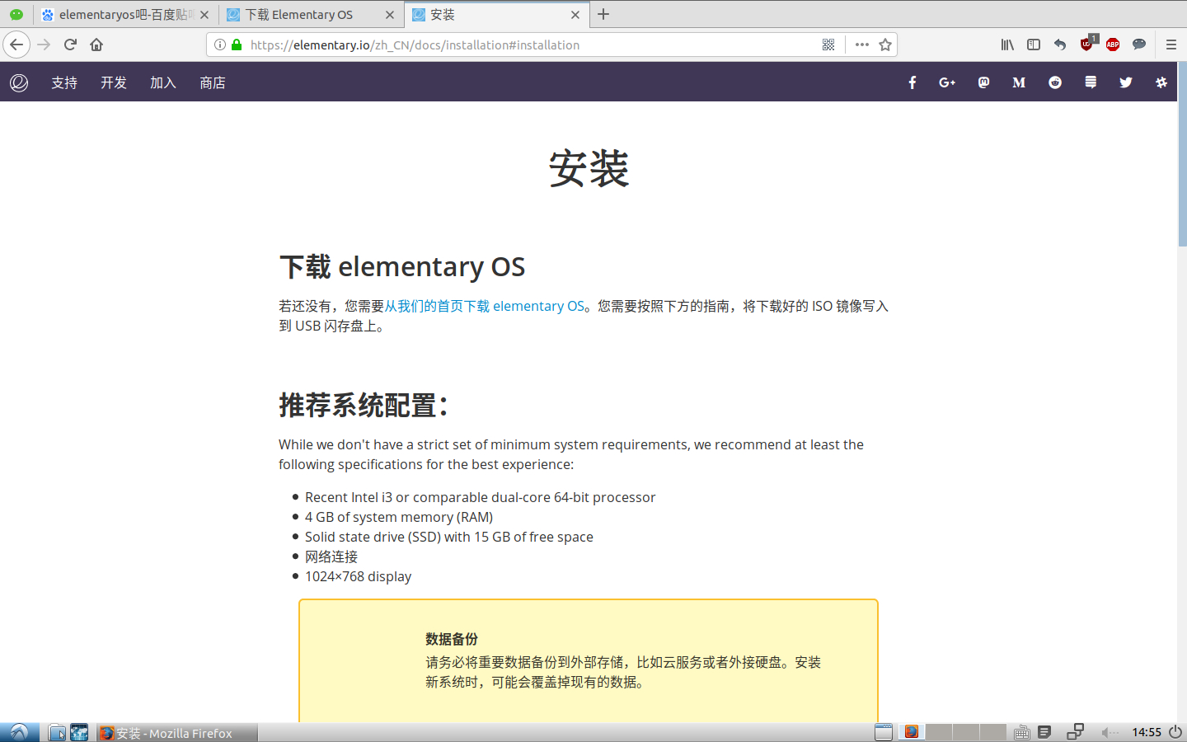Close the 下载 Elementary OS tab
The image size is (1187, 742).
[390, 15]
